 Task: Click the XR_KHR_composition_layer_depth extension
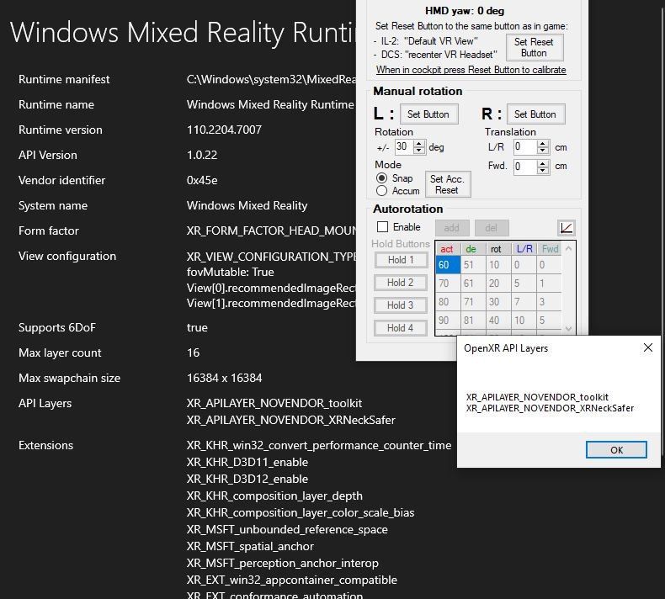tap(274, 496)
